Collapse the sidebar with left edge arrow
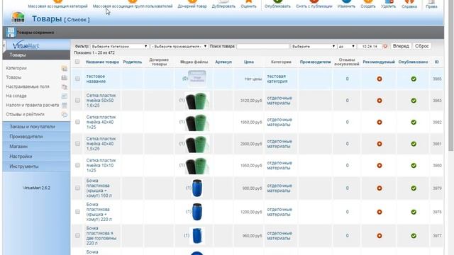 4,45
